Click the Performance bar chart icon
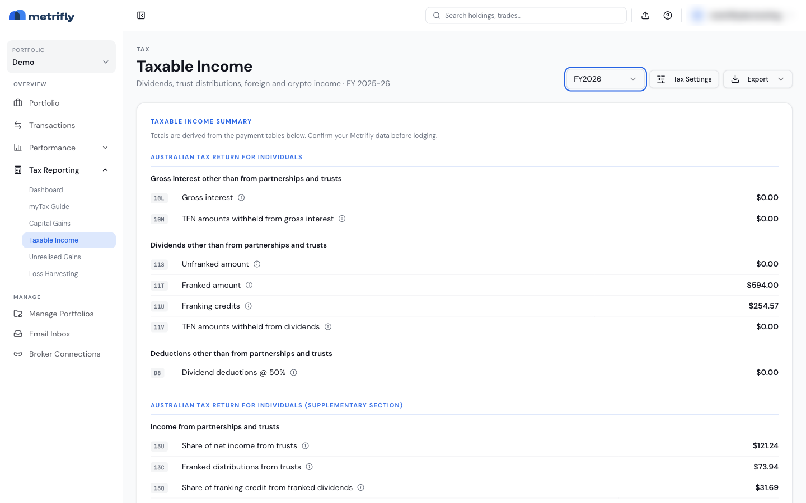Viewport: 806px width, 503px height. click(x=18, y=148)
